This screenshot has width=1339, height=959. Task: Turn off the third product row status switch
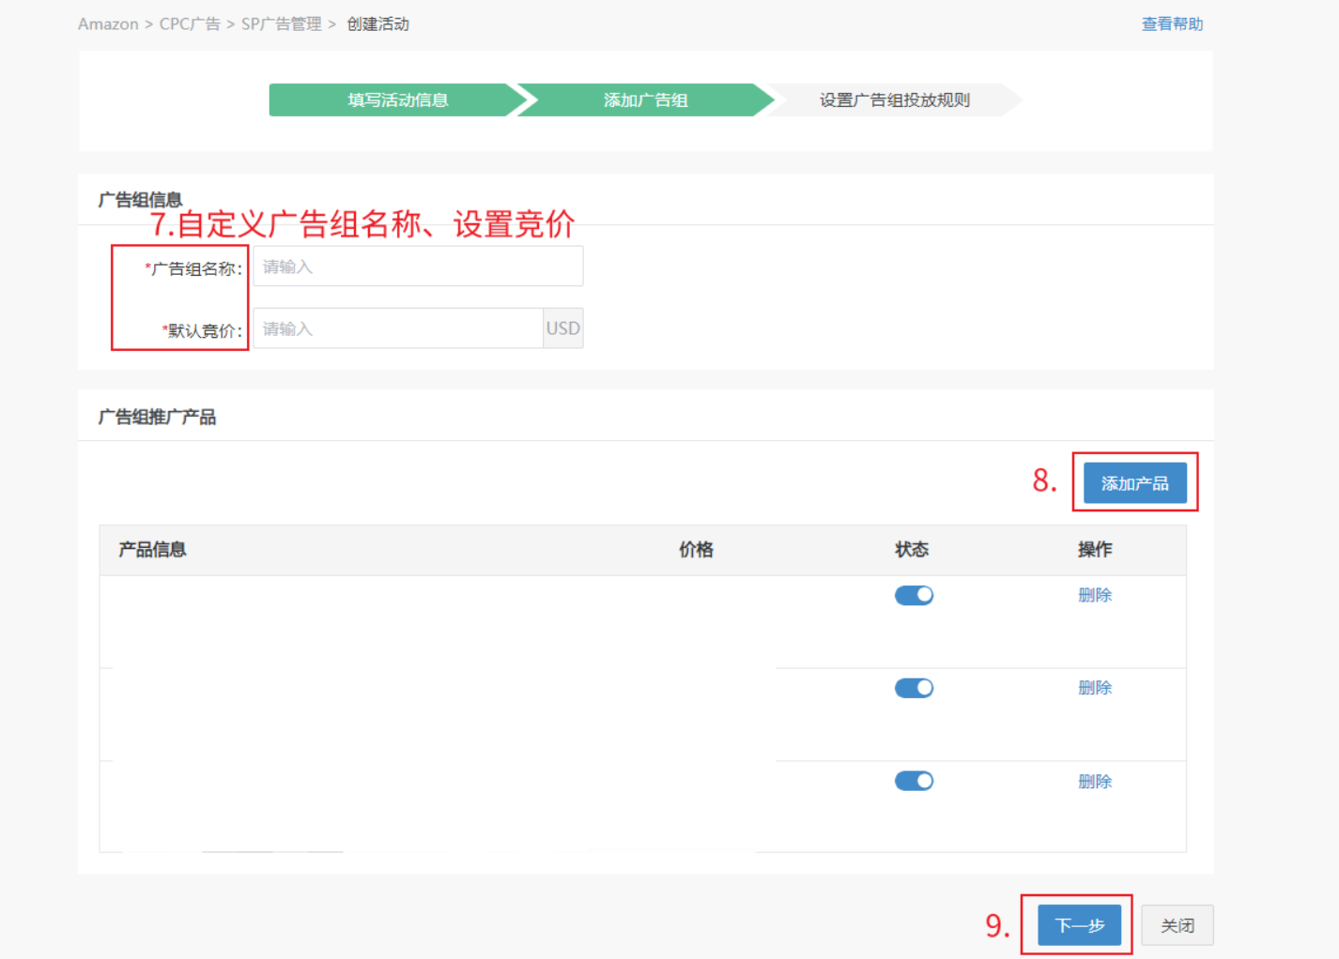[914, 782]
